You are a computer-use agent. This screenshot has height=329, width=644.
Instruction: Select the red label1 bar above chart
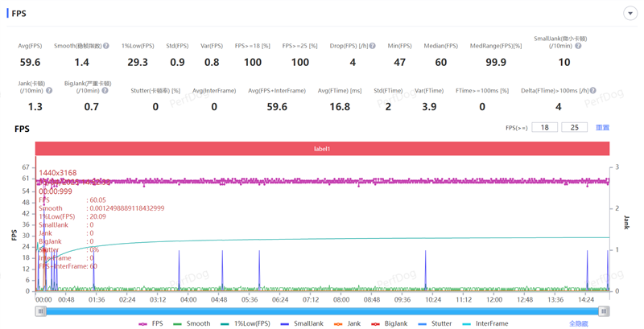(x=322, y=149)
